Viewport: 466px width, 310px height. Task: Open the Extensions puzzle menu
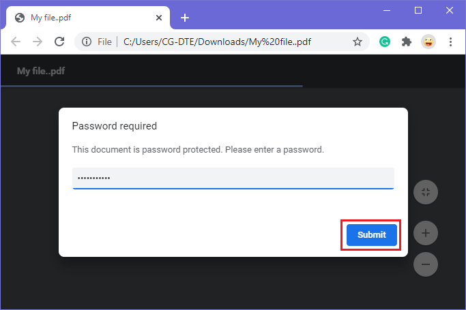406,42
